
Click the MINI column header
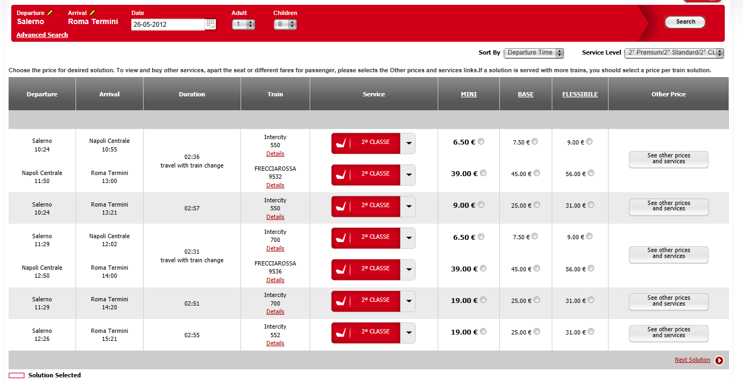(x=469, y=94)
